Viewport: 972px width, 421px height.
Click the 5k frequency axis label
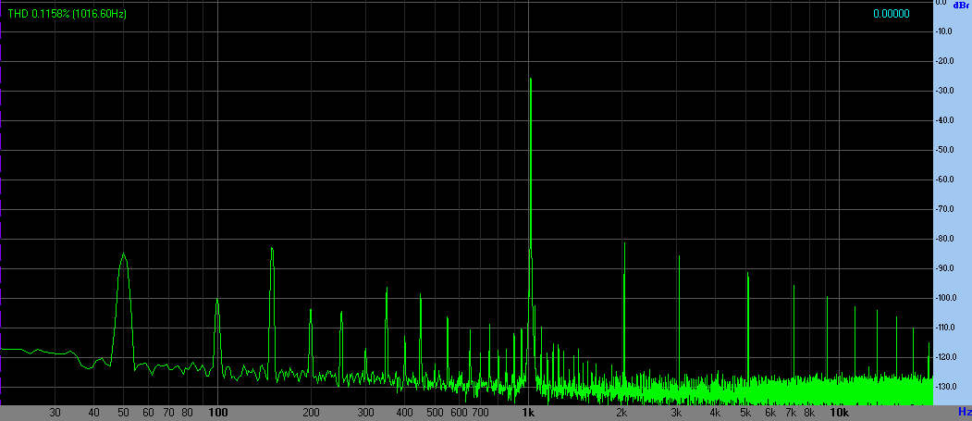point(745,413)
